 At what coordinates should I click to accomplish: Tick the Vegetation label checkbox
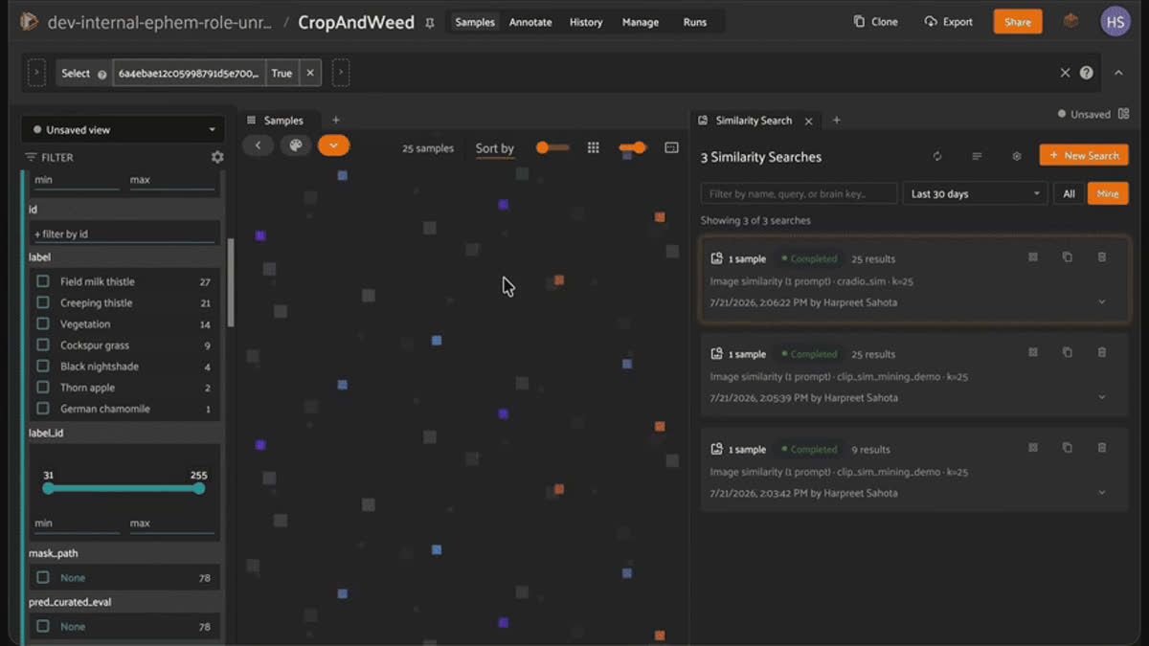tap(43, 323)
